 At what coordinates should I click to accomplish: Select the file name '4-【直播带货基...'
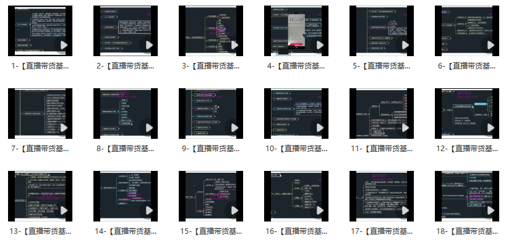click(x=296, y=66)
